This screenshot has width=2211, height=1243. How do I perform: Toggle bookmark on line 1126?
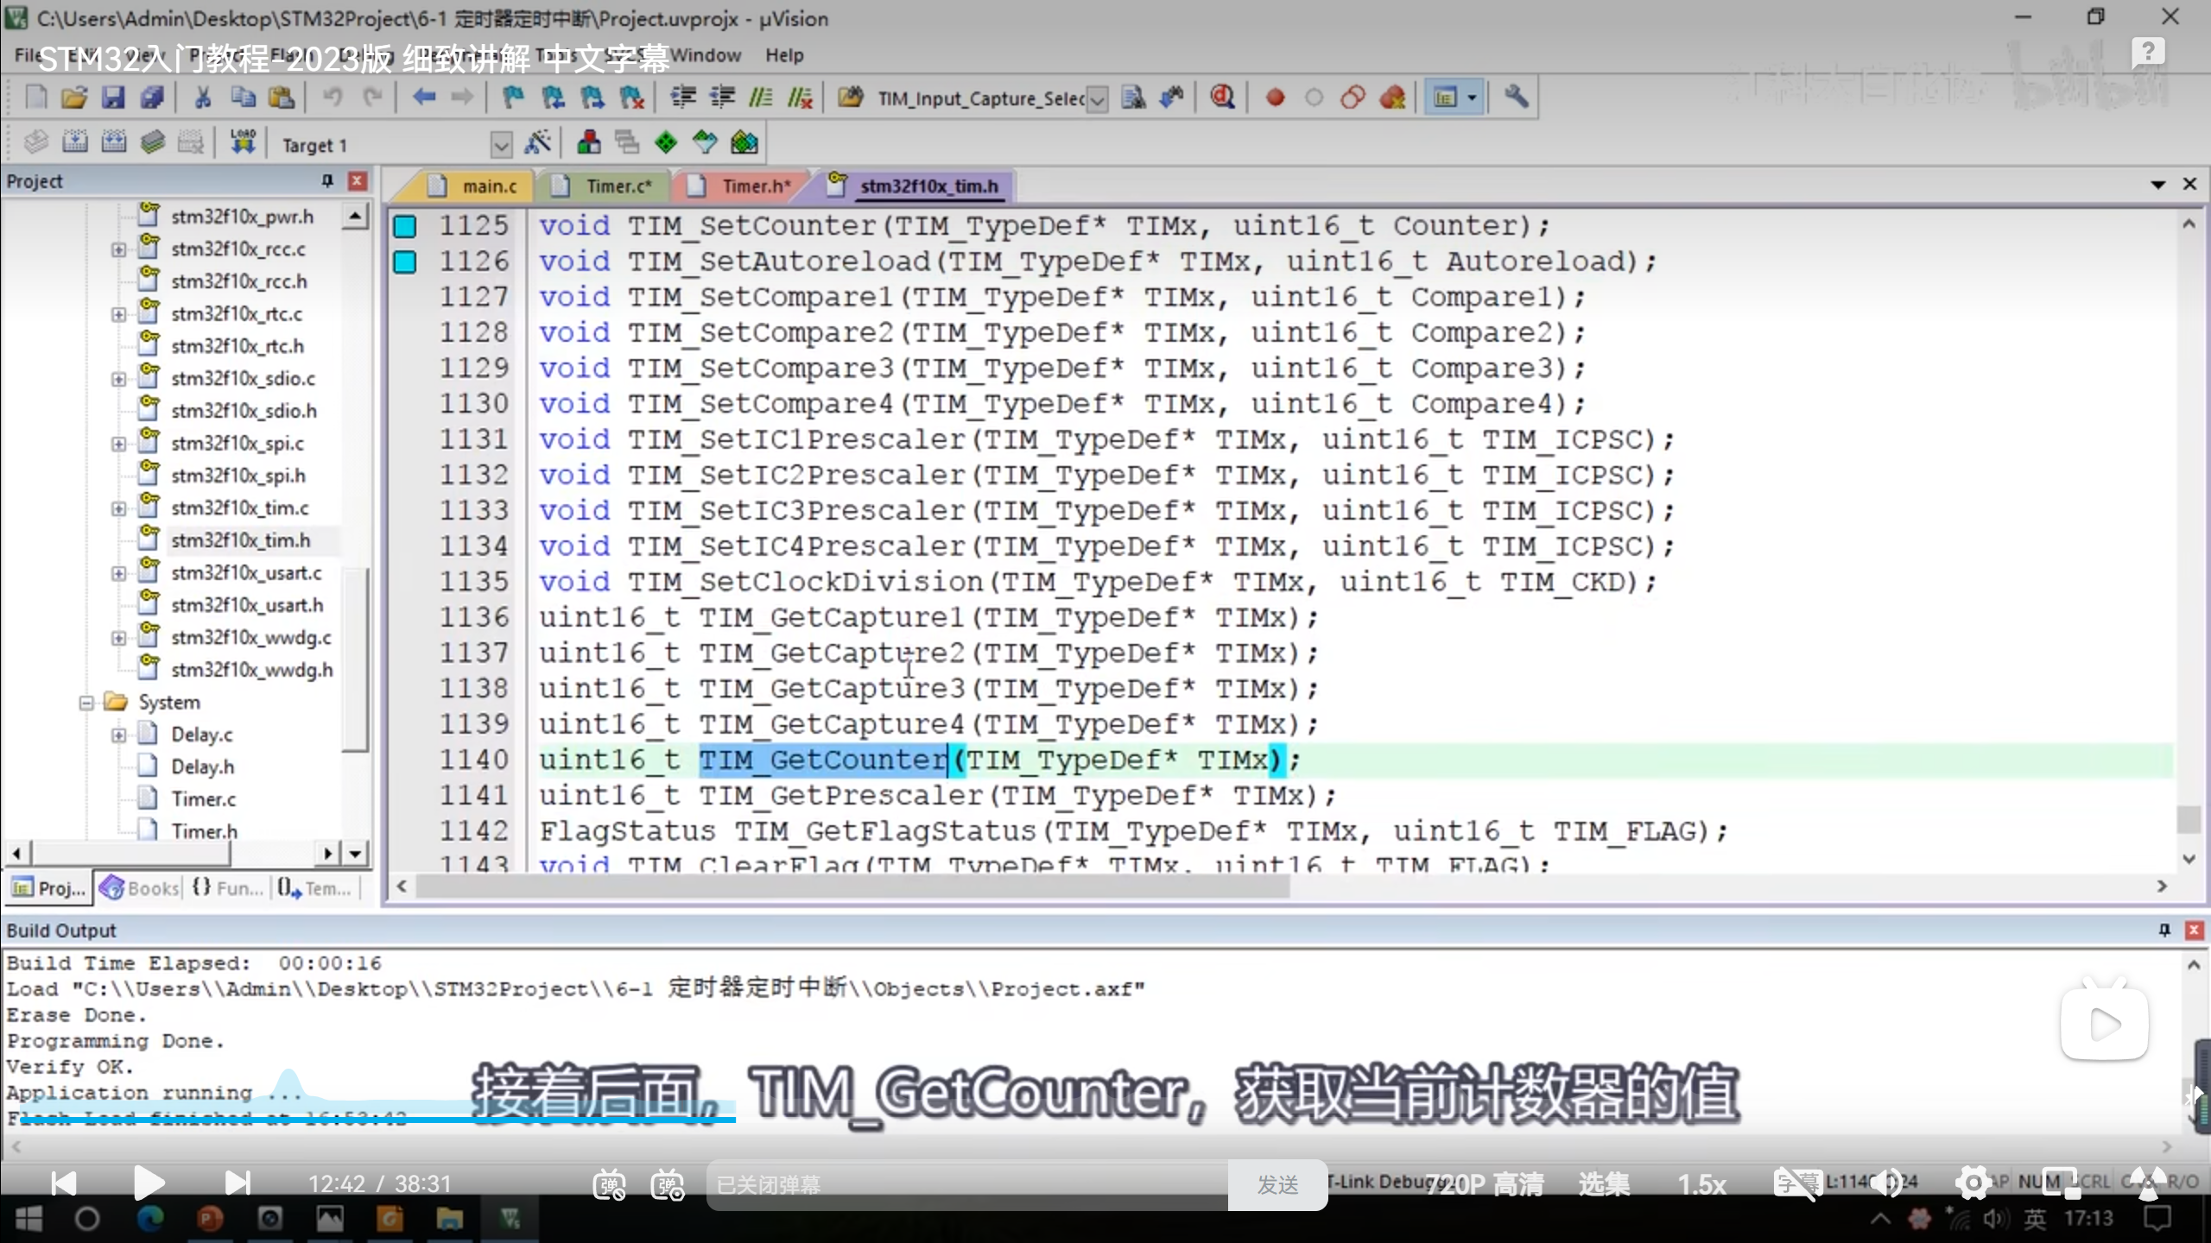click(405, 262)
